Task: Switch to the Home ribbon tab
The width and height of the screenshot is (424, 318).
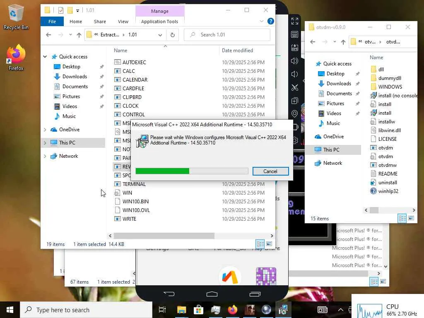Action: pos(76,22)
